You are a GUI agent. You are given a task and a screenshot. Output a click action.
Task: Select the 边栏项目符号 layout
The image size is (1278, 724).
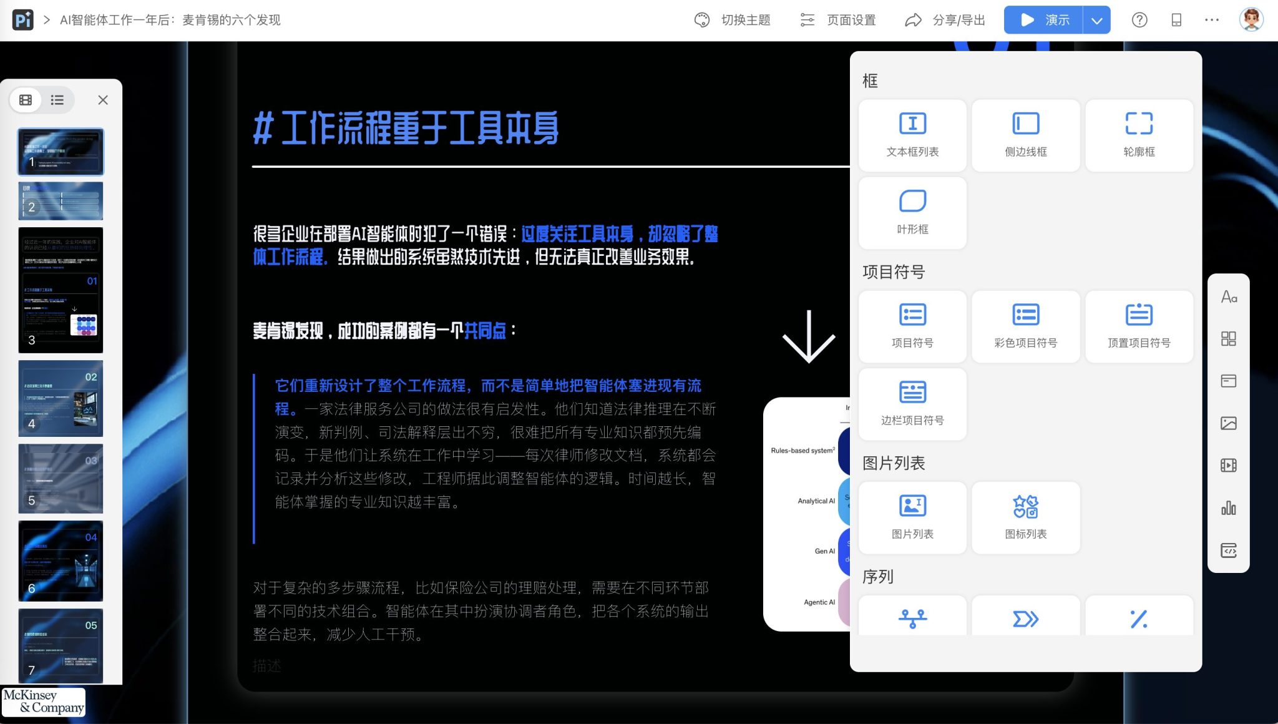(x=912, y=403)
